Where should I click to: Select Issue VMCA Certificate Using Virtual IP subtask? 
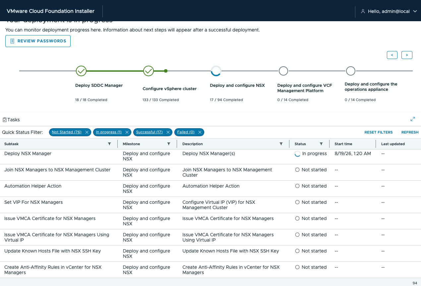click(x=57, y=237)
